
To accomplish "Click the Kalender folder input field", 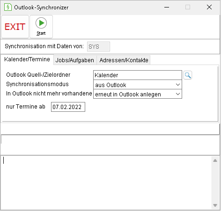I will [x=138, y=75].
